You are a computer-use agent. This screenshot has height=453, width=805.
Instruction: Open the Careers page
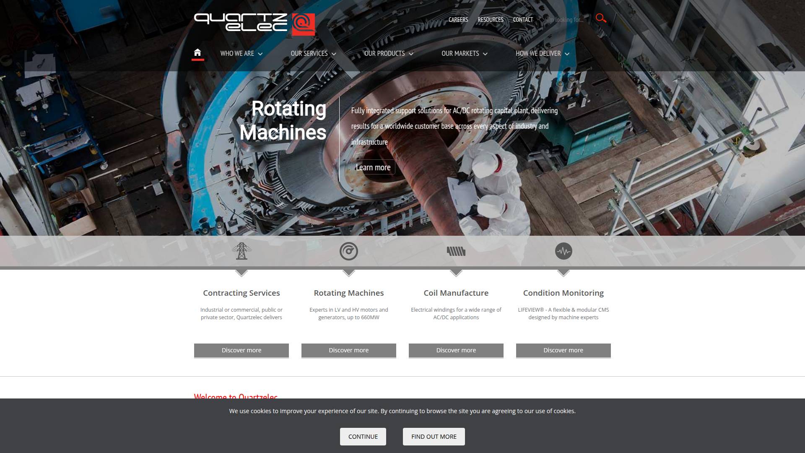coord(458,20)
